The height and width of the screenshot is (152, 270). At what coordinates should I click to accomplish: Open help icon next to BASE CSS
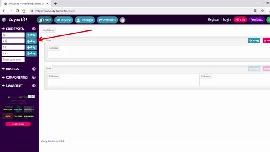(34, 69)
